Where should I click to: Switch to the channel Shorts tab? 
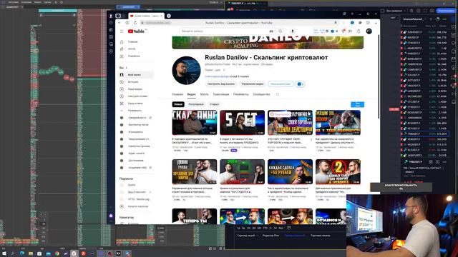coord(204,94)
